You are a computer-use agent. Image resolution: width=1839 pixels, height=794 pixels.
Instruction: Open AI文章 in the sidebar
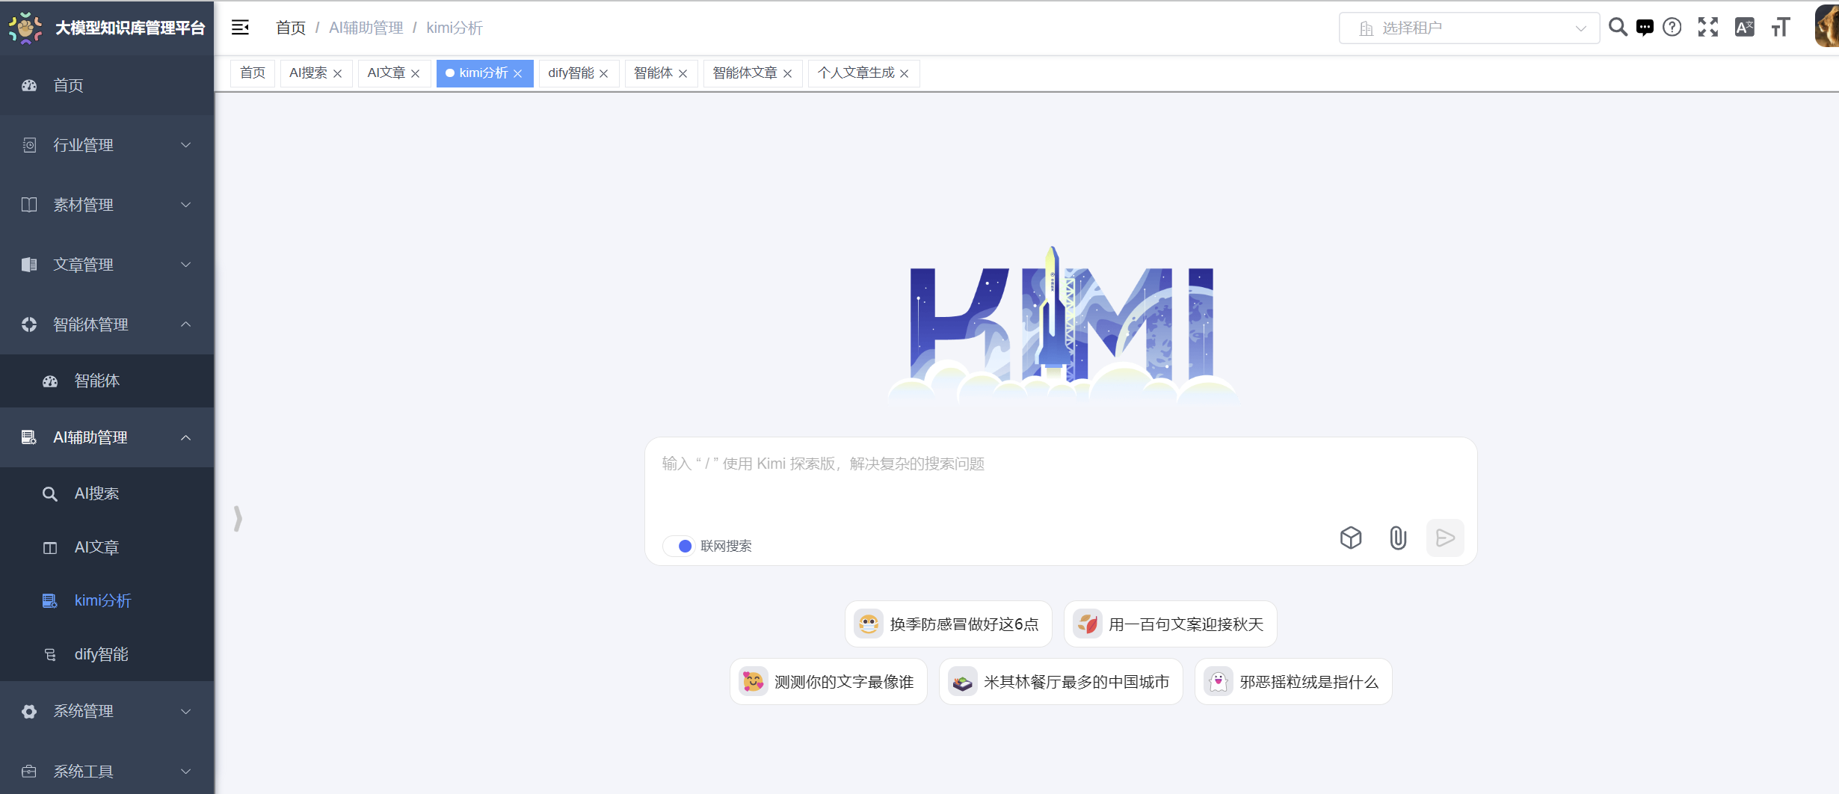pos(107,547)
